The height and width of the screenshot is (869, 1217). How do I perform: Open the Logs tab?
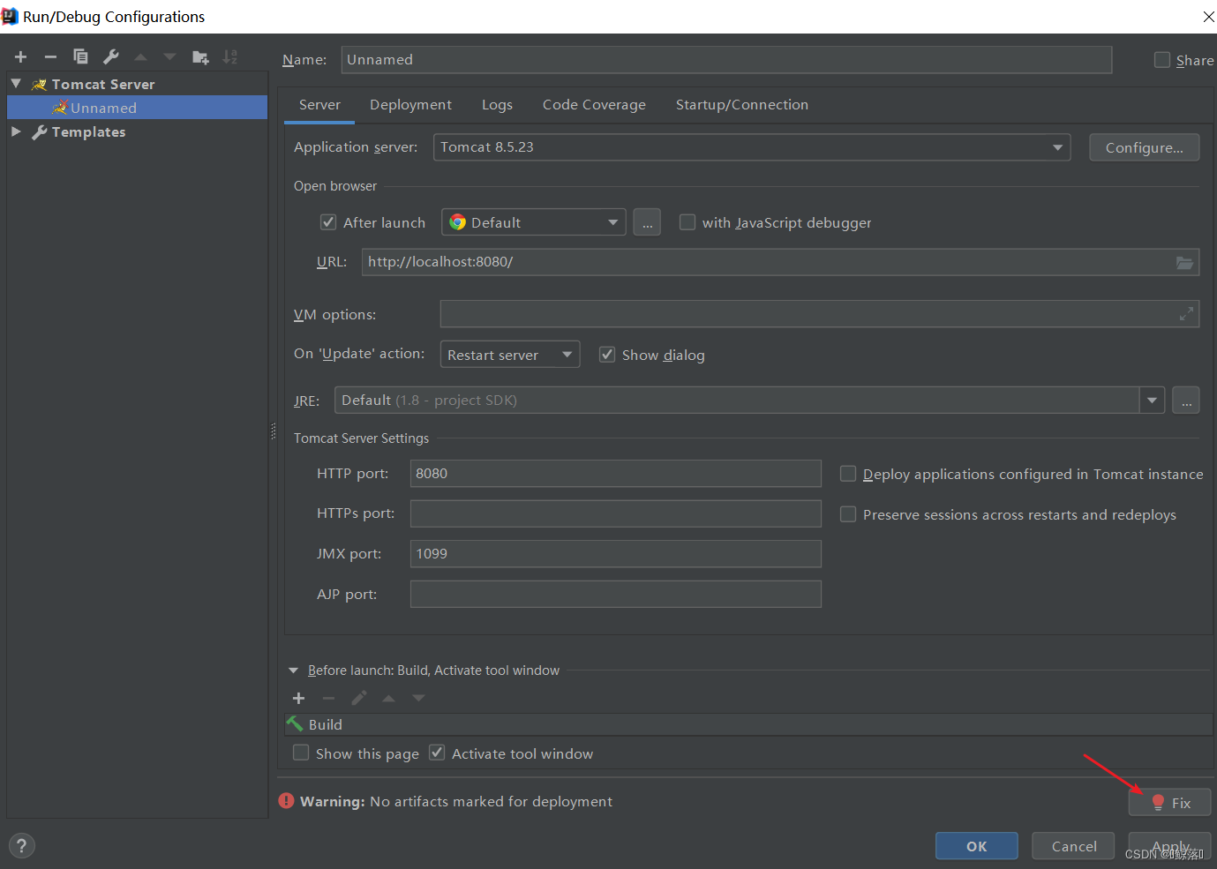(x=497, y=105)
